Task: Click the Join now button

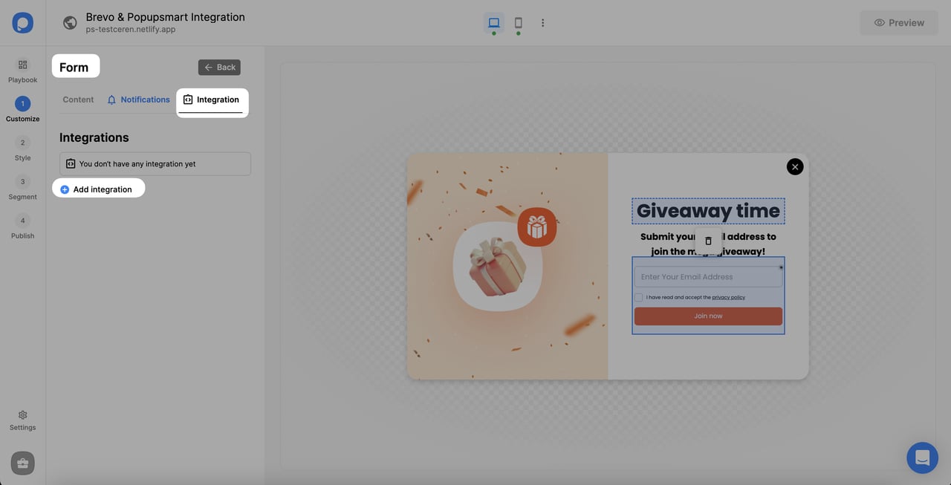Action: tap(707, 316)
